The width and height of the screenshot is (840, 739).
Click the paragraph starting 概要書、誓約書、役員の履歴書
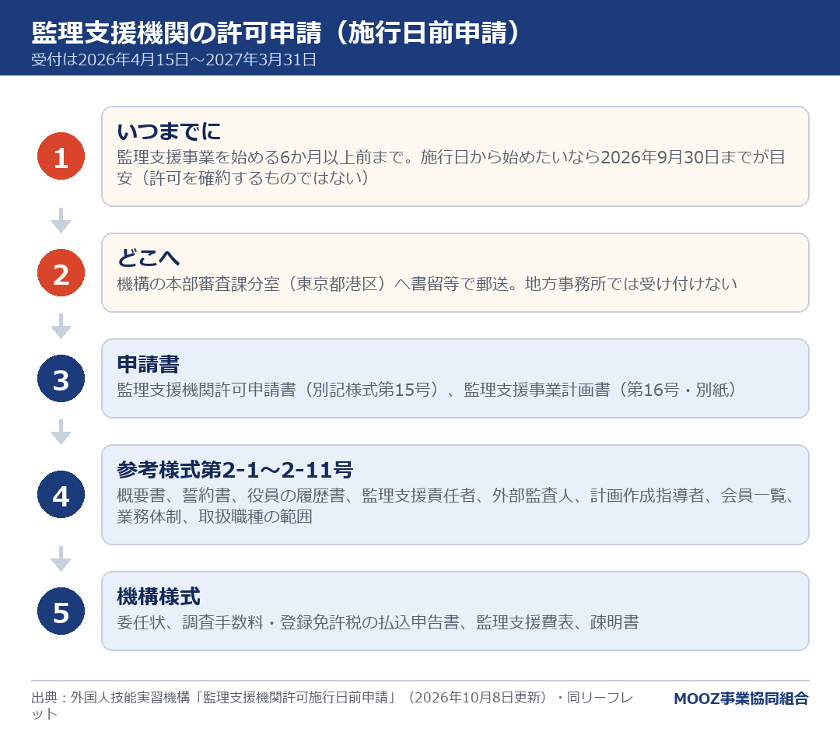(455, 506)
